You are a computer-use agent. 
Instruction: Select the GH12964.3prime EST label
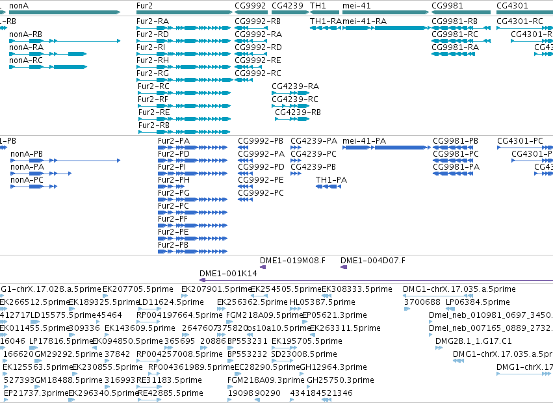click(333, 368)
